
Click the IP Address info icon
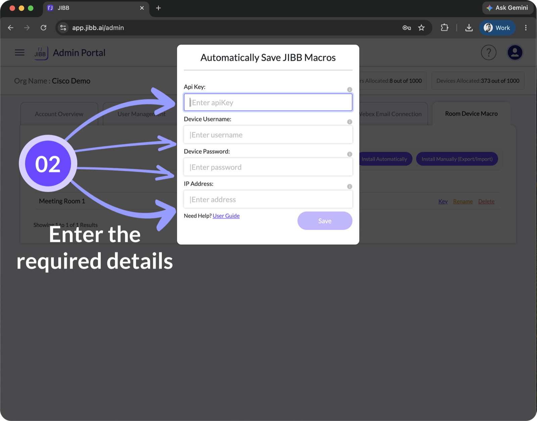[350, 186]
